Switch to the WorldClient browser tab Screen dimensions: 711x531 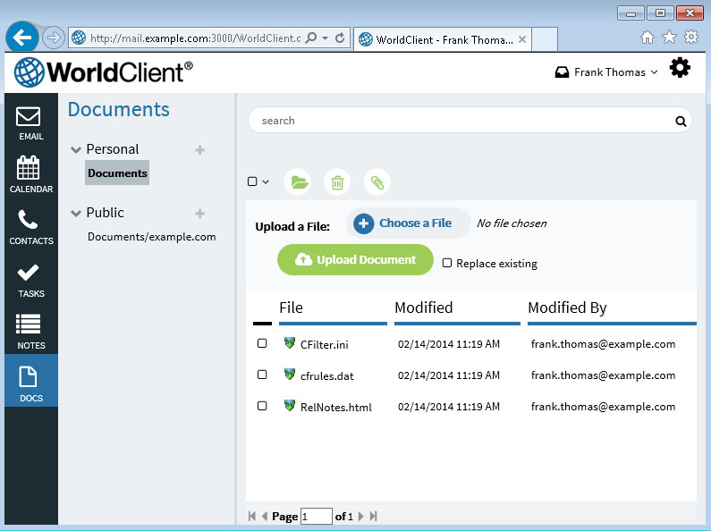point(443,39)
